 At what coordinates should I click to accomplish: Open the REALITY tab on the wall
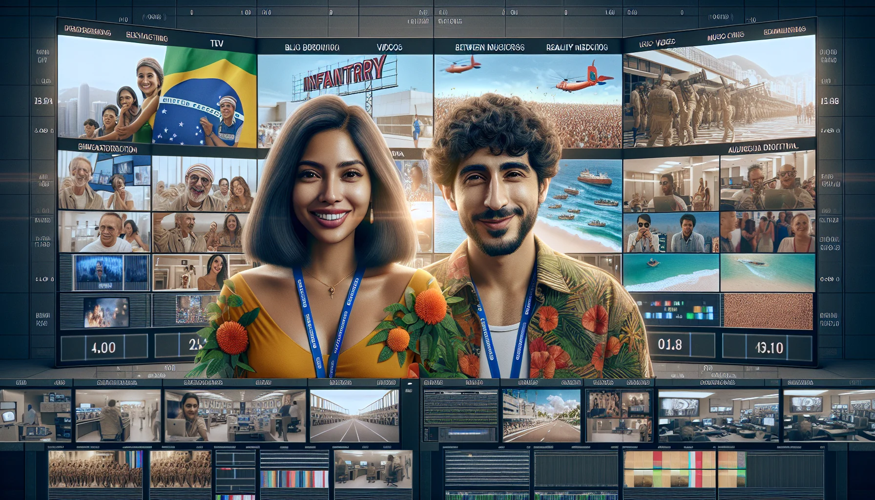[x=577, y=47]
